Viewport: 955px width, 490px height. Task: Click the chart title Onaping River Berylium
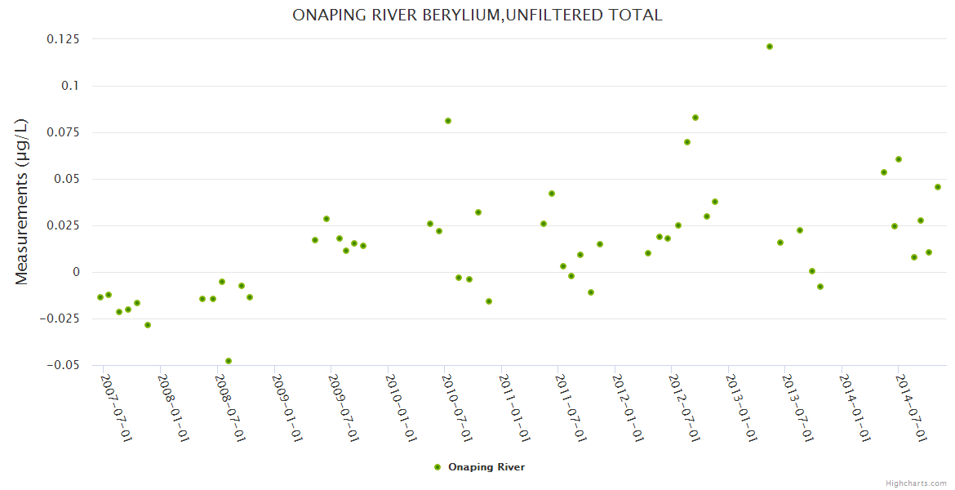[477, 16]
